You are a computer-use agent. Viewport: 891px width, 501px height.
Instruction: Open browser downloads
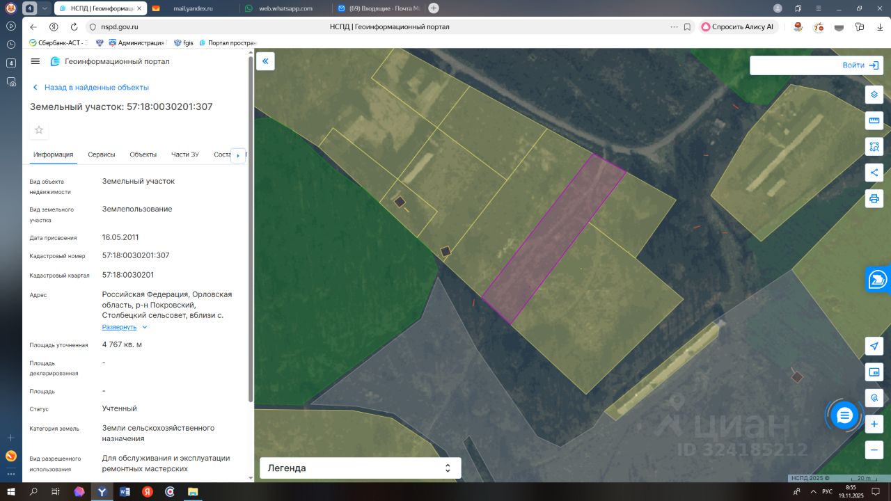(x=881, y=27)
